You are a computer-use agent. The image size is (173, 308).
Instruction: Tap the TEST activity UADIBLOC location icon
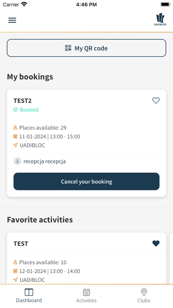(x=15, y=280)
